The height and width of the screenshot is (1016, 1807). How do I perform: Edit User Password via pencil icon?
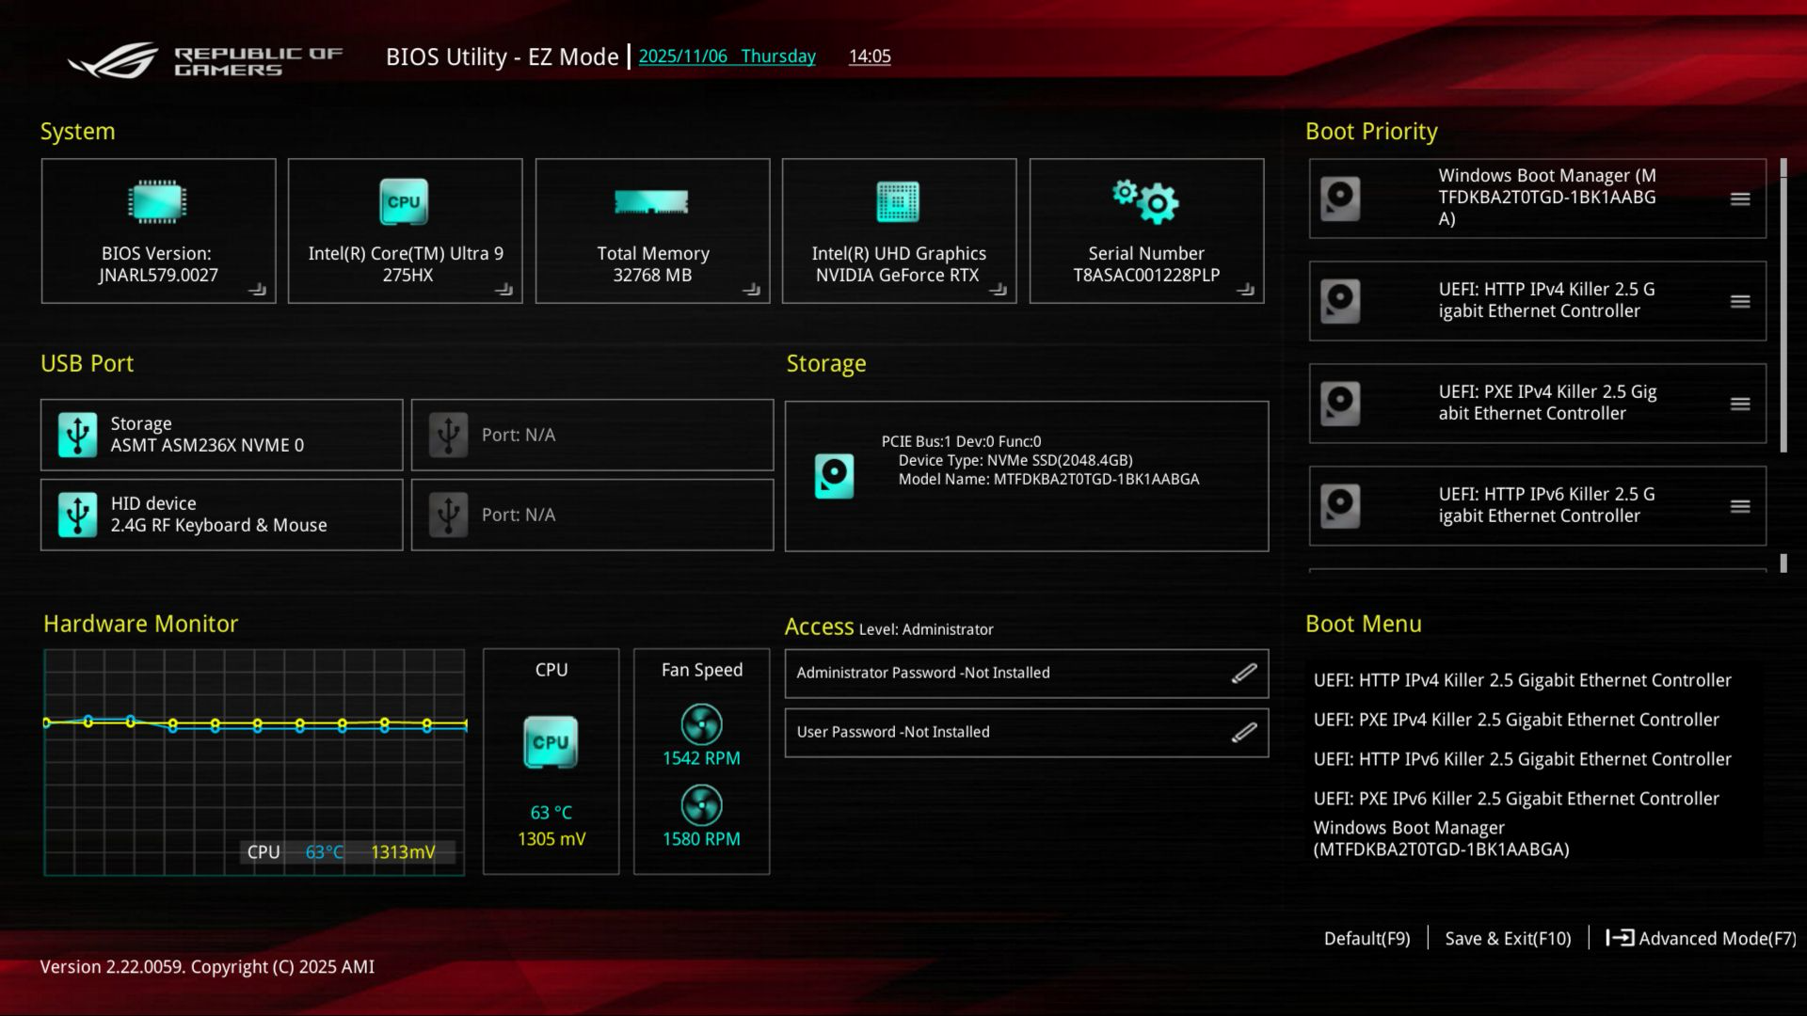point(1243,732)
